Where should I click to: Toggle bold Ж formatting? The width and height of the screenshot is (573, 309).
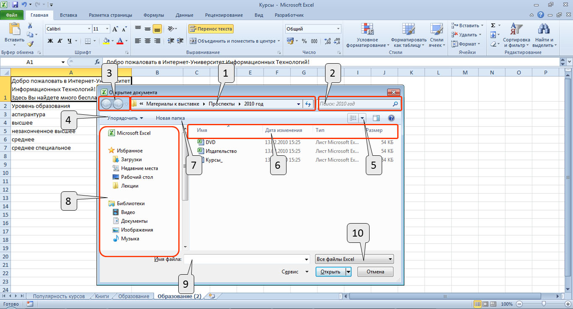[x=50, y=41]
